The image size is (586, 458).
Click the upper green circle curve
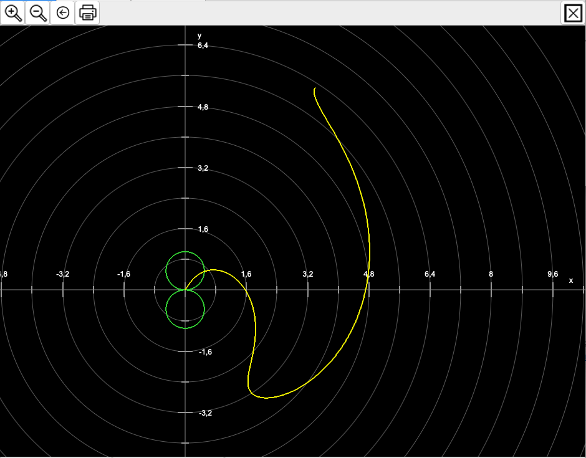click(x=185, y=252)
